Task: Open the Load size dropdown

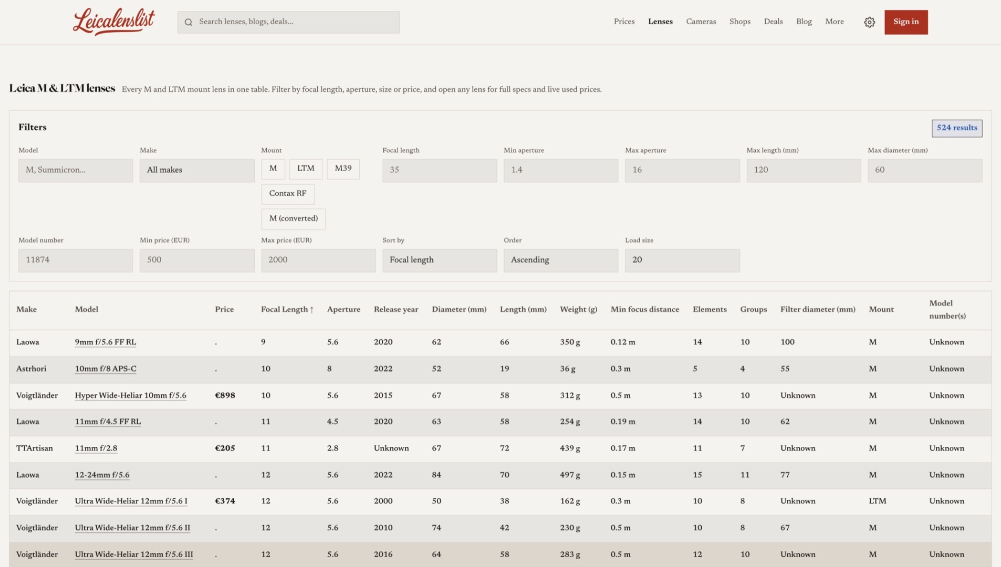Action: tap(682, 260)
